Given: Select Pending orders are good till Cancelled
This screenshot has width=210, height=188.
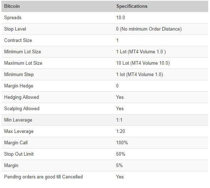Looking at the screenshot, I should pos(43,177).
